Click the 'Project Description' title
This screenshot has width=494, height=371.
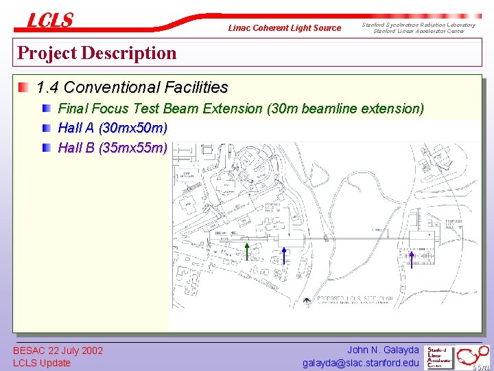click(x=97, y=53)
